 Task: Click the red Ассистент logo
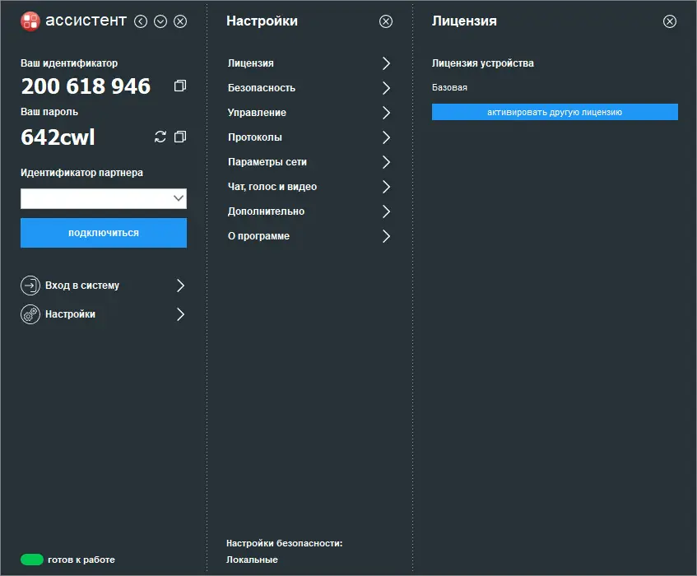(x=30, y=21)
